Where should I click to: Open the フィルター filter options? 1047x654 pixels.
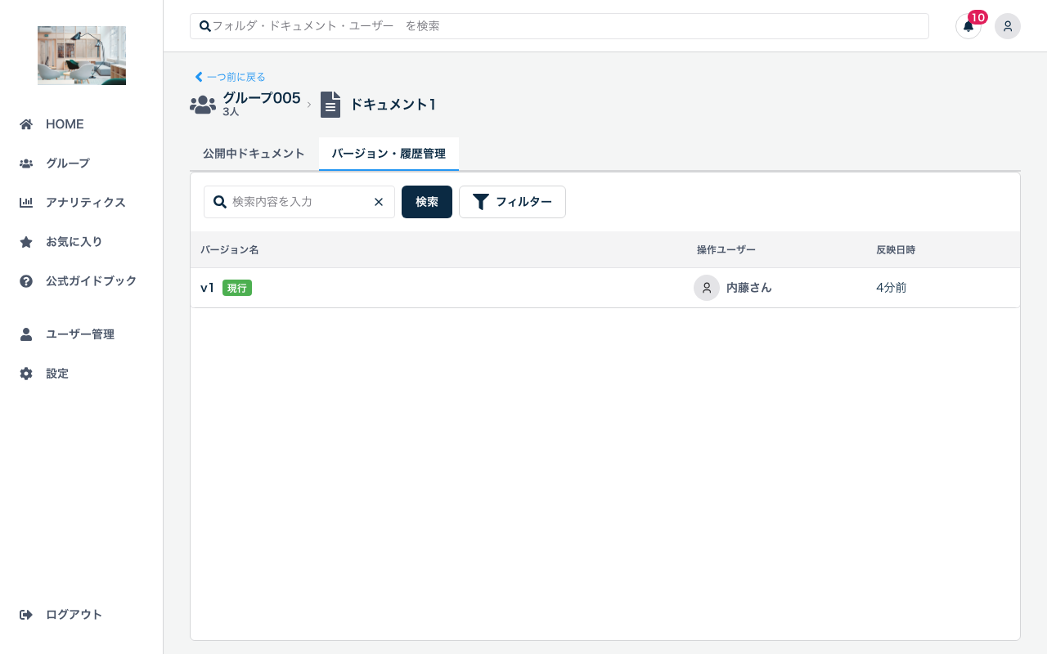[512, 202]
